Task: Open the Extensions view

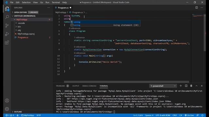Action: coord(7,43)
